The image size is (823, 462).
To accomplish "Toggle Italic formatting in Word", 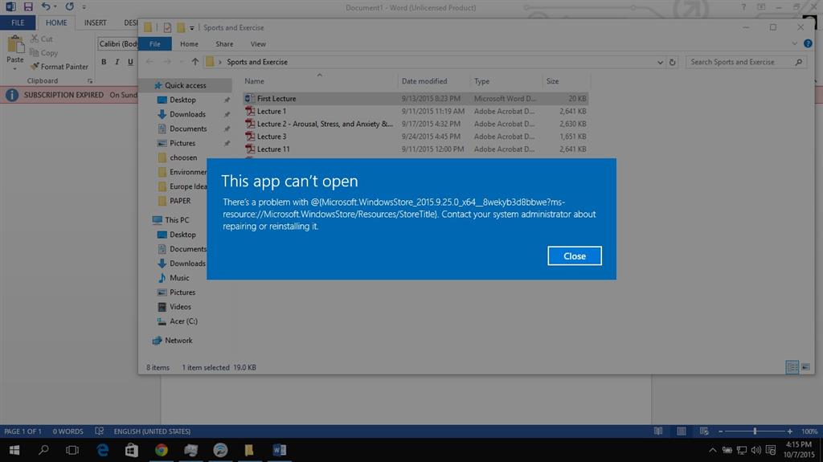I will tap(117, 62).
